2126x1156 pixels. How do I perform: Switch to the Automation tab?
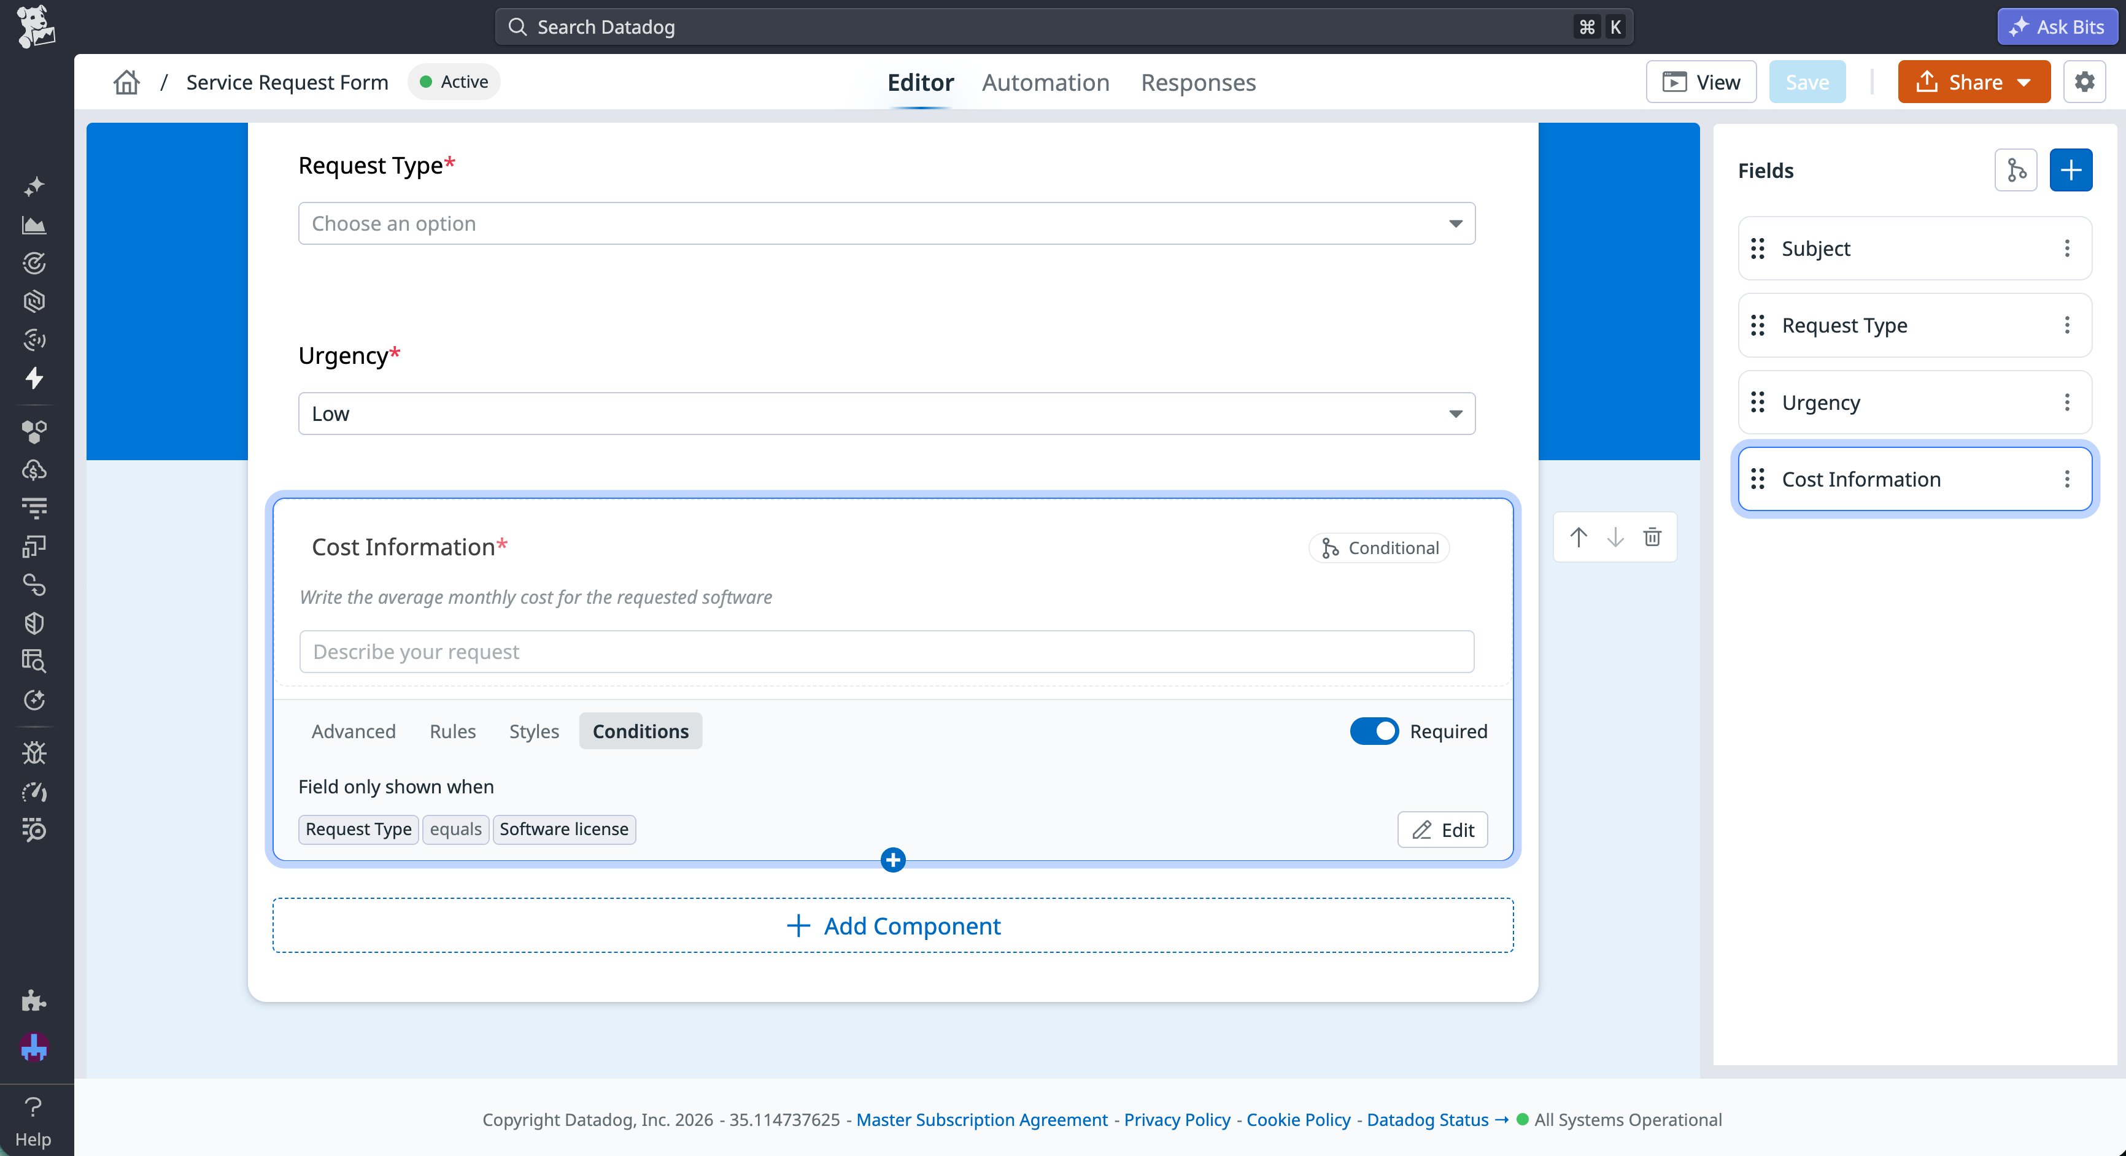1045,82
